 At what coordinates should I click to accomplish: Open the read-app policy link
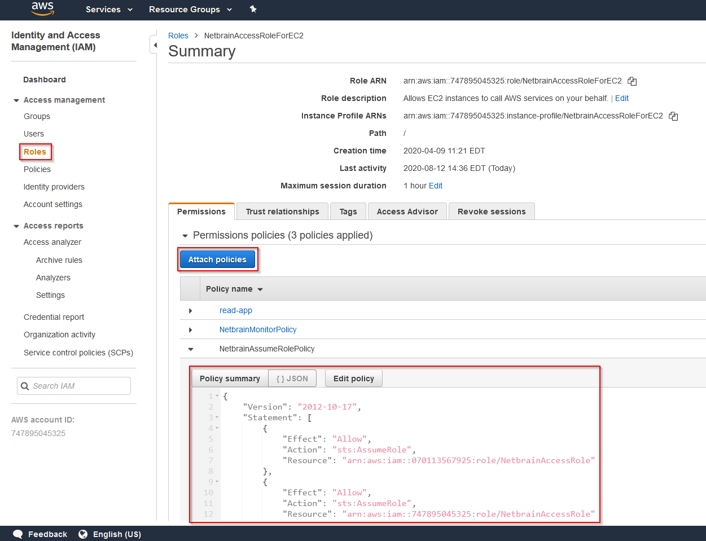click(236, 310)
